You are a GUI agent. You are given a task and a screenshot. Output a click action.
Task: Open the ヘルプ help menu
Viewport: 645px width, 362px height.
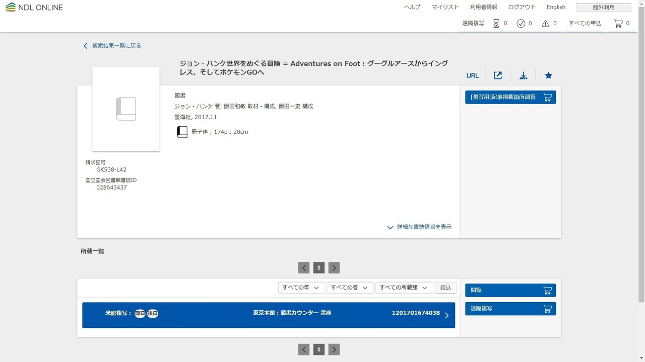(x=412, y=7)
